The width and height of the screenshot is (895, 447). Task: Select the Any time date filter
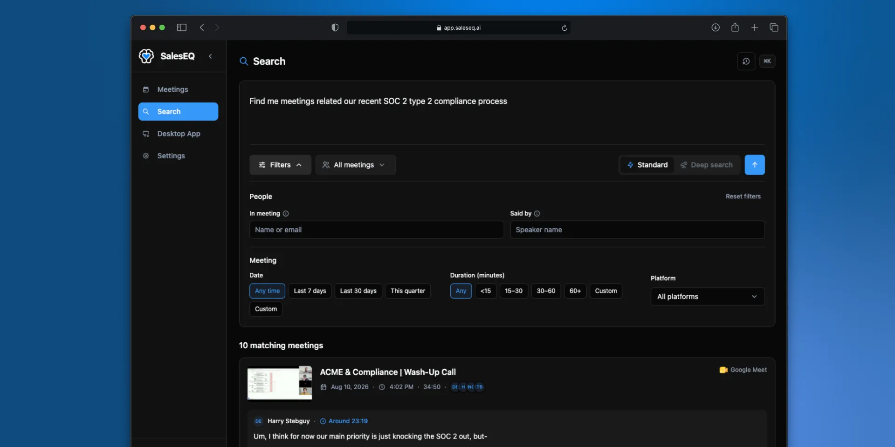pos(267,291)
